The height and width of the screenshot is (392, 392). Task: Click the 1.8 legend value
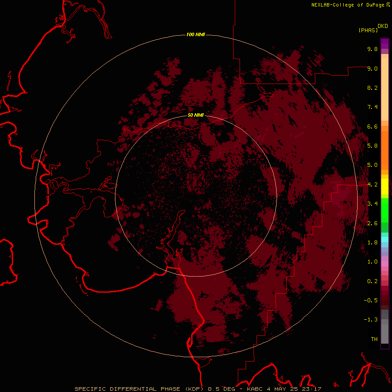click(x=372, y=243)
